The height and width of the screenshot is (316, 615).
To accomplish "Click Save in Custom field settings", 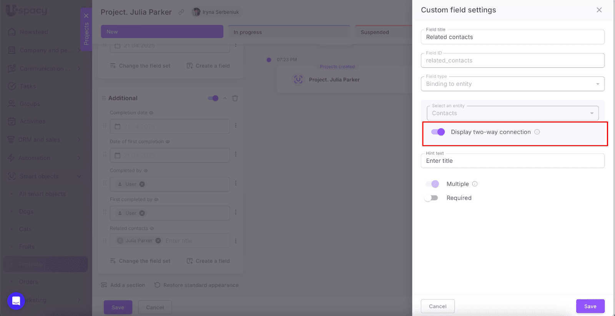I will click(x=590, y=306).
